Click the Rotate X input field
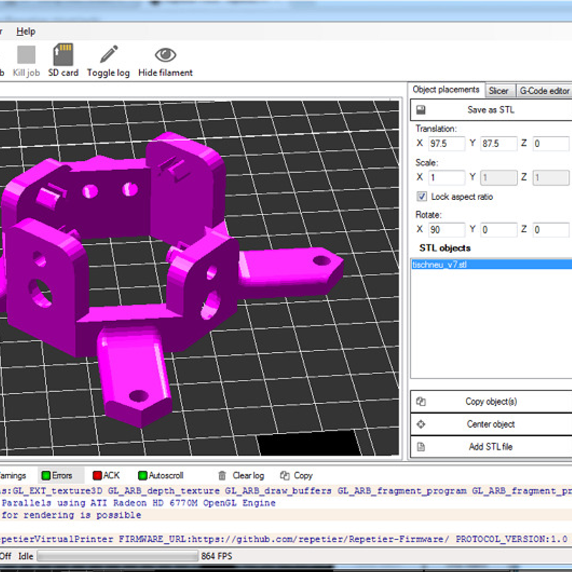The height and width of the screenshot is (572, 572). pyautogui.click(x=446, y=230)
